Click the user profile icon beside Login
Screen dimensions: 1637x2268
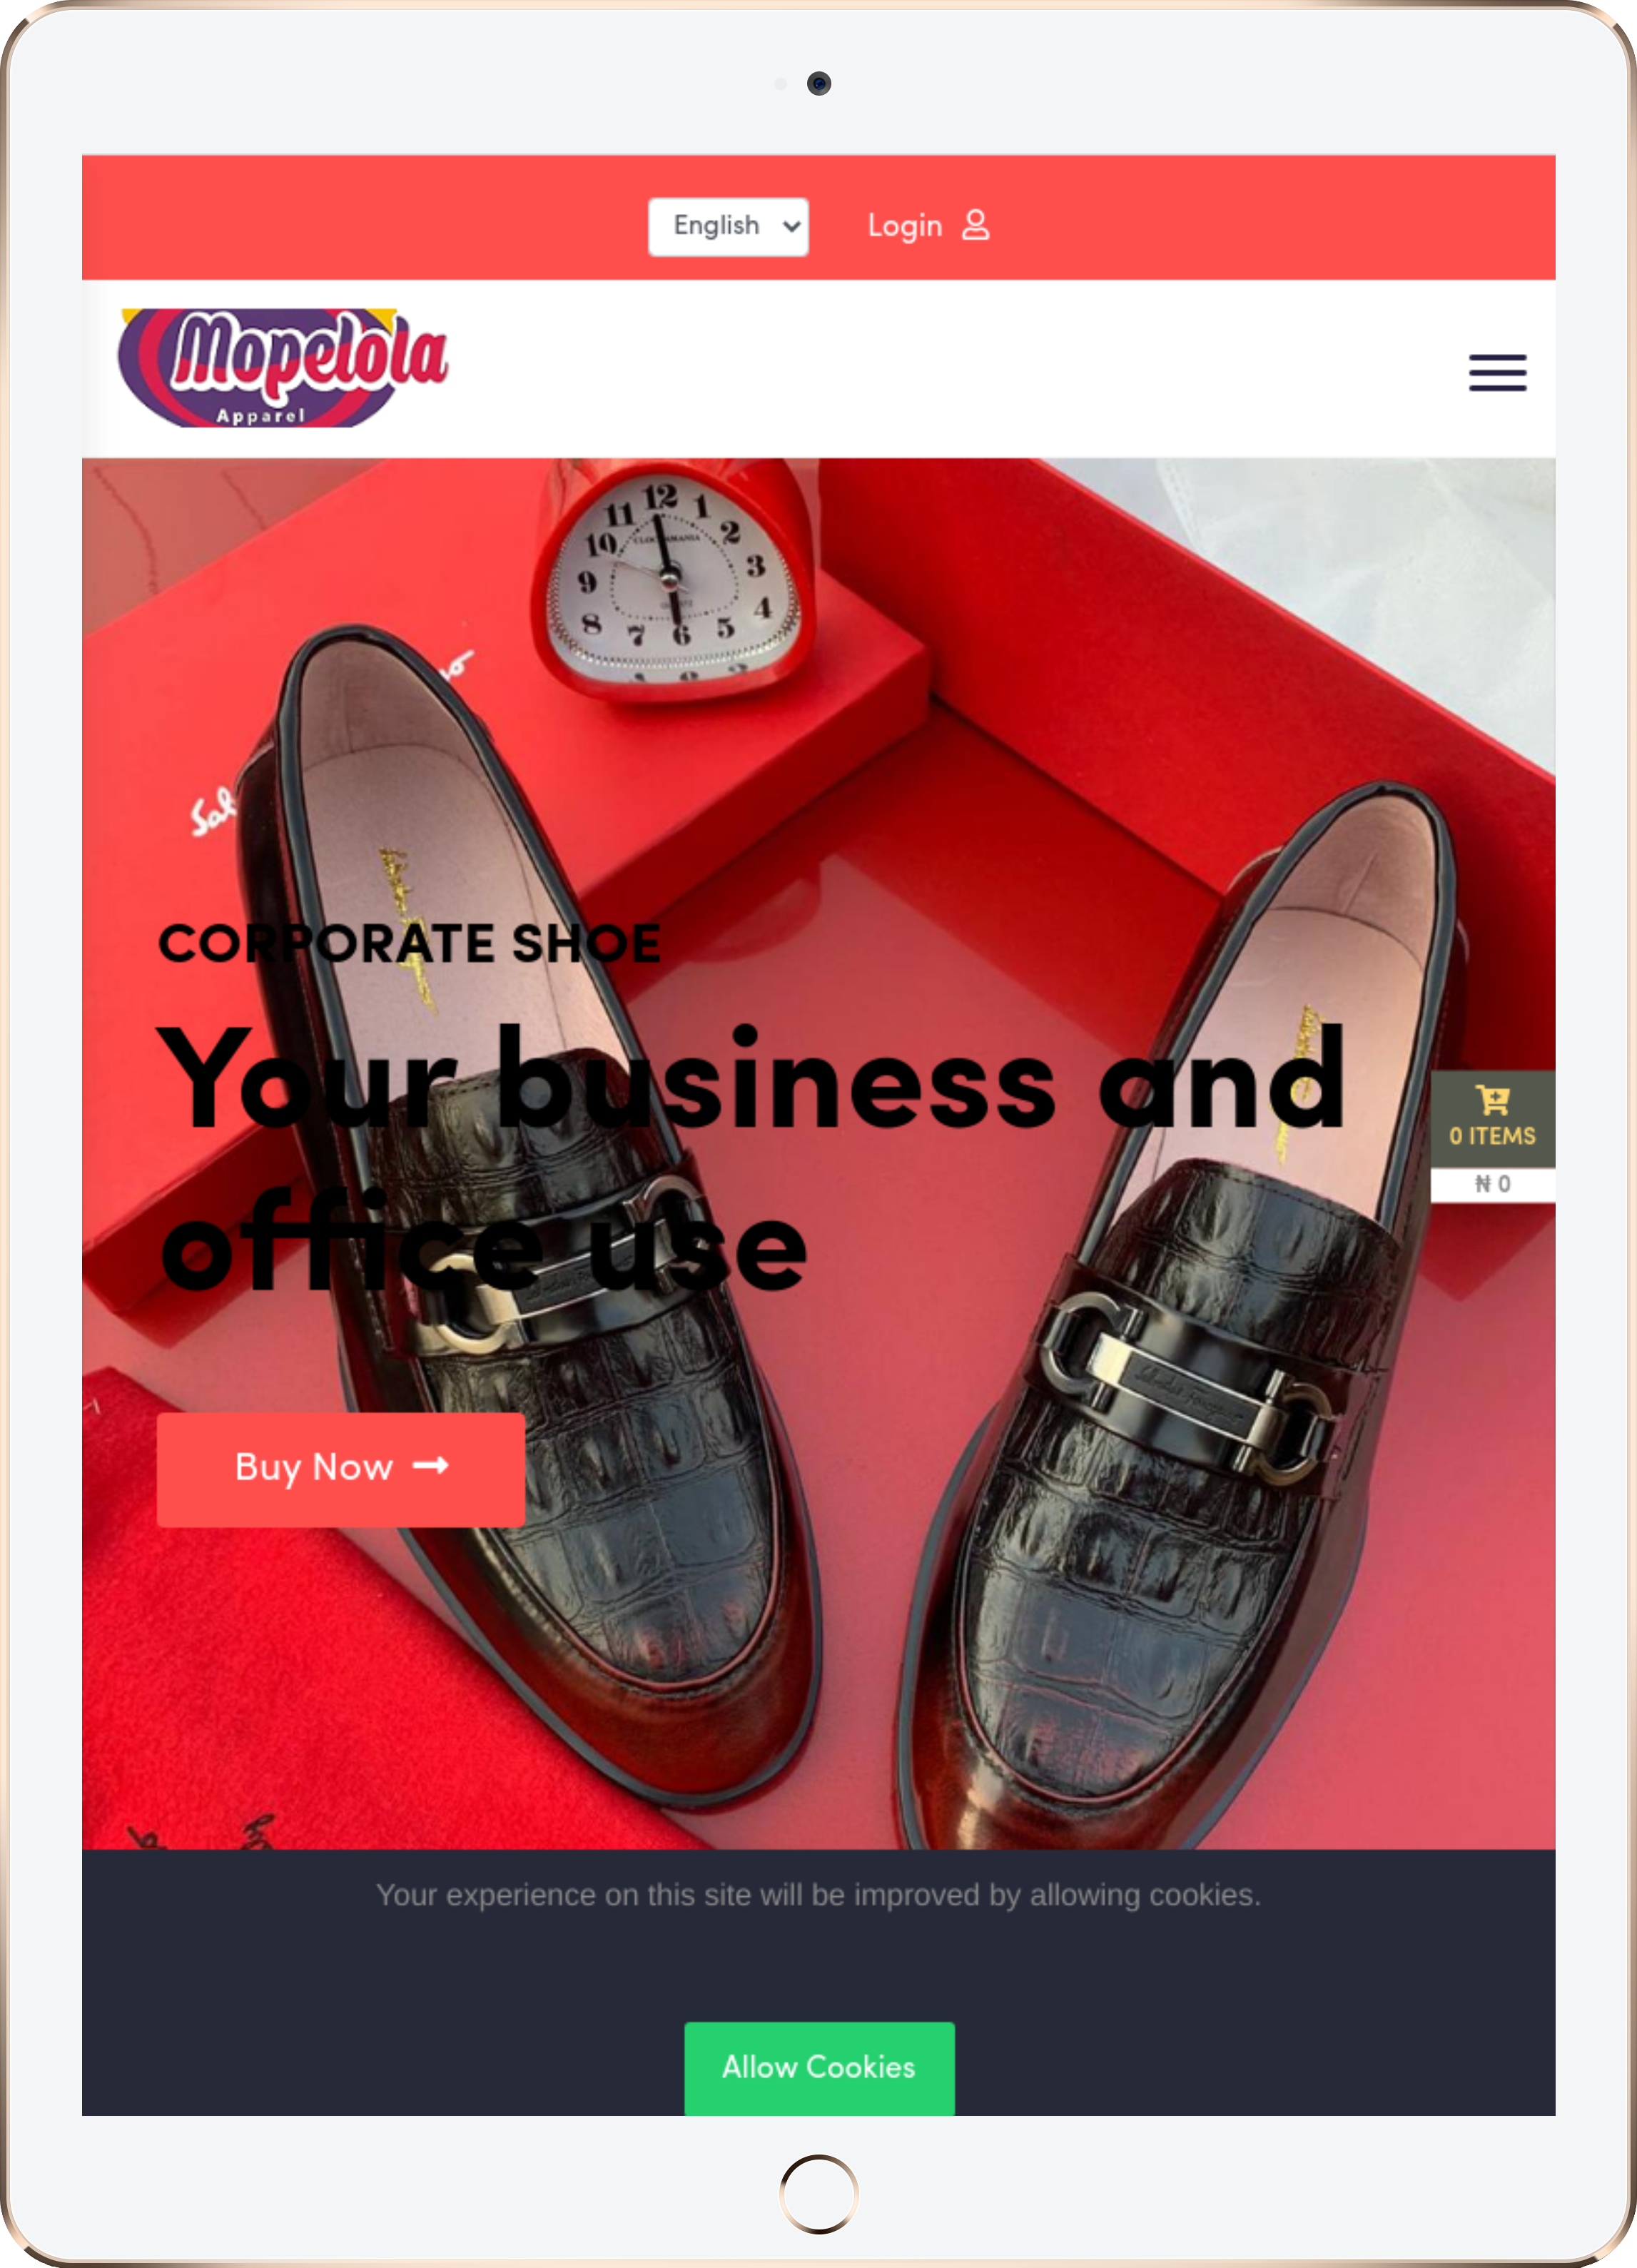coord(976,225)
